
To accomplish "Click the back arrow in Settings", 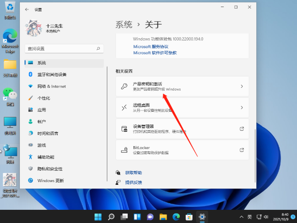I will (26, 9).
